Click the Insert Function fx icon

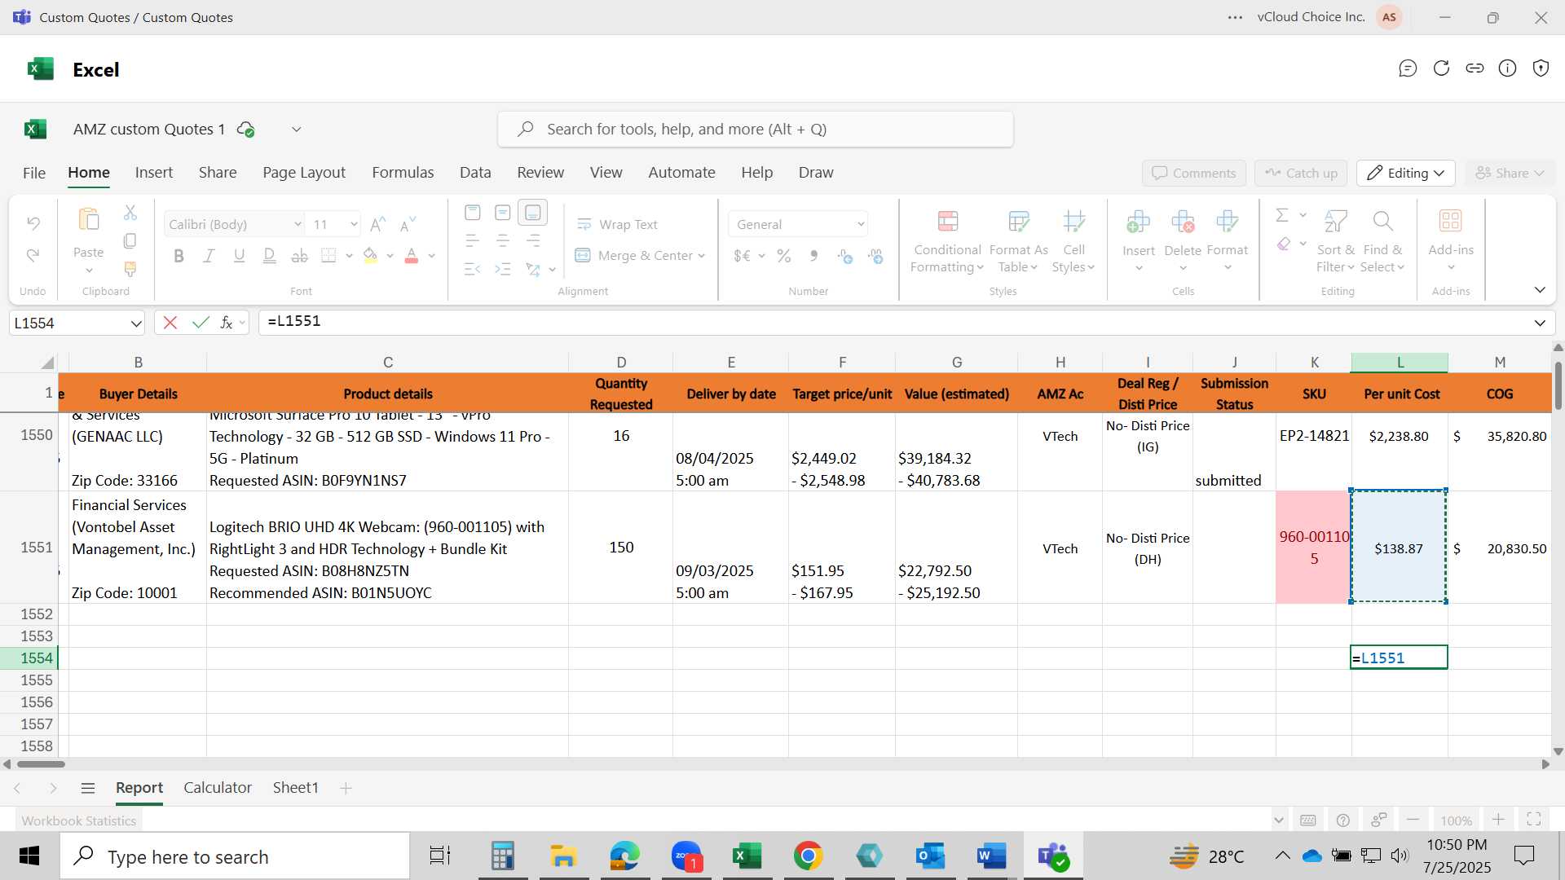tap(227, 323)
